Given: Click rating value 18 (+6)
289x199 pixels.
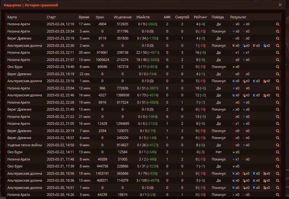Looking at the screenshot, I should pos(200,88).
